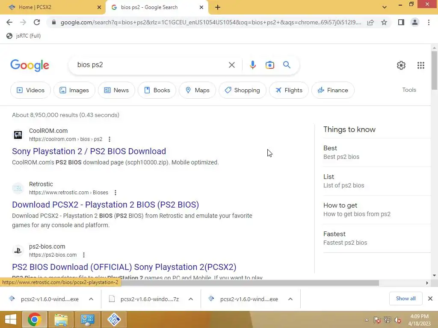Open Chrome's three-dot menu

pos(429,22)
